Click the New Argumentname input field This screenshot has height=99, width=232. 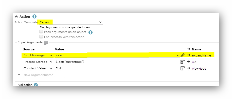click(x=43, y=75)
